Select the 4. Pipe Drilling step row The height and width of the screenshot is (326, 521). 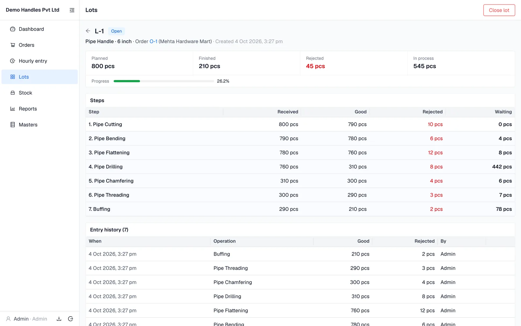point(300,167)
